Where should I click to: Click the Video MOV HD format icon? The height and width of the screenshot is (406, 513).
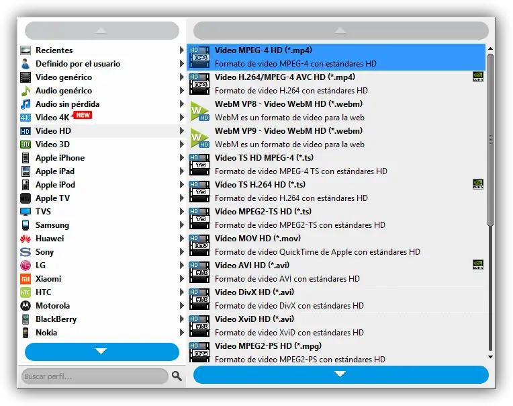(x=199, y=245)
